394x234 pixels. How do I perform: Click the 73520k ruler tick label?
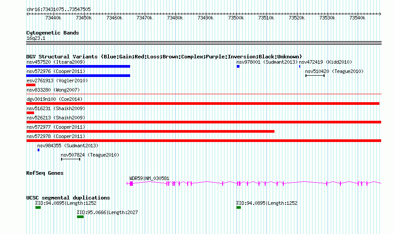[297, 18]
